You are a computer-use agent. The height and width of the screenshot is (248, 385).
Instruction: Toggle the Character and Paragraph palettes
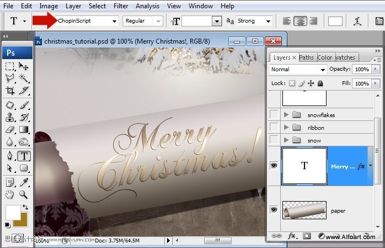coord(379,21)
